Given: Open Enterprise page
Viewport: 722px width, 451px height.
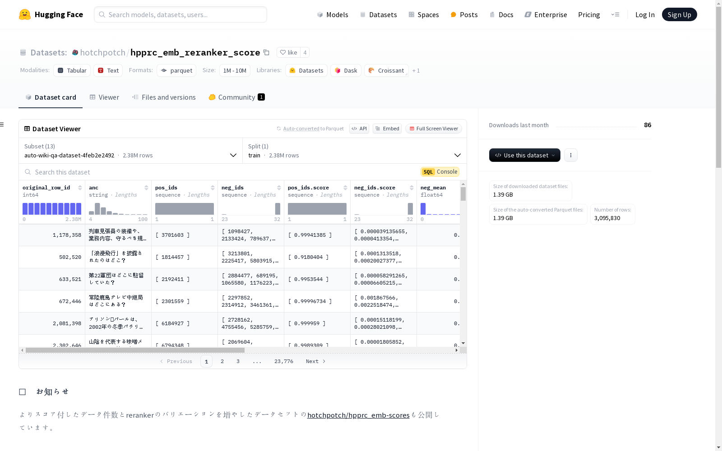Looking at the screenshot, I should 546,14.
